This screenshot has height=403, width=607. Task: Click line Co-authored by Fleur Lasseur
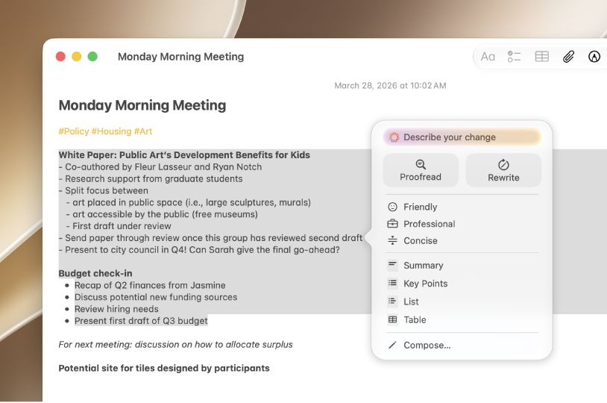pos(160,167)
